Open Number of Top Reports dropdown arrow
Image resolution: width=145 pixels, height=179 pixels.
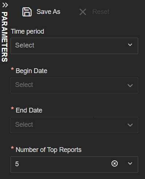pyautogui.click(x=130, y=163)
